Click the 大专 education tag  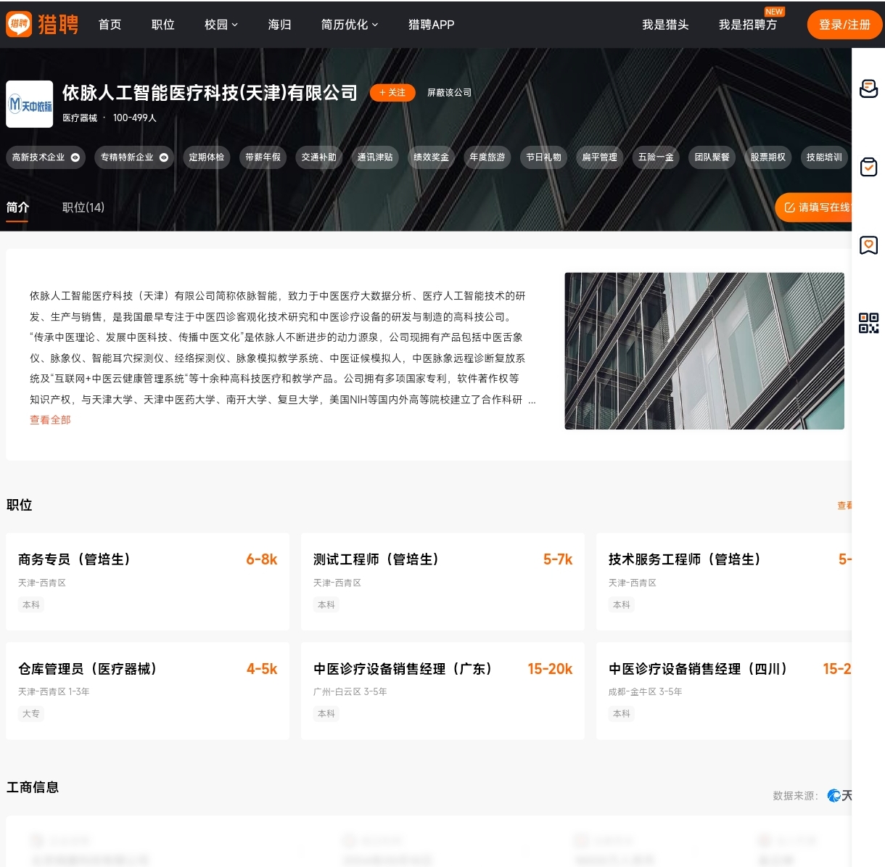31,714
